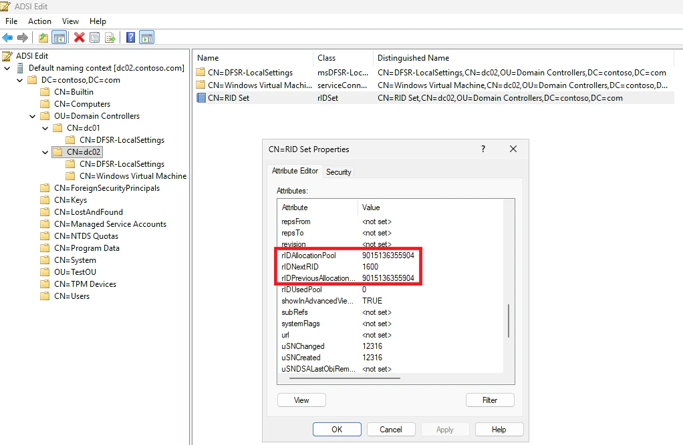Image resolution: width=683 pixels, height=445 pixels.
Task: Select the uSNChanged attribute row
Action: (x=390, y=346)
